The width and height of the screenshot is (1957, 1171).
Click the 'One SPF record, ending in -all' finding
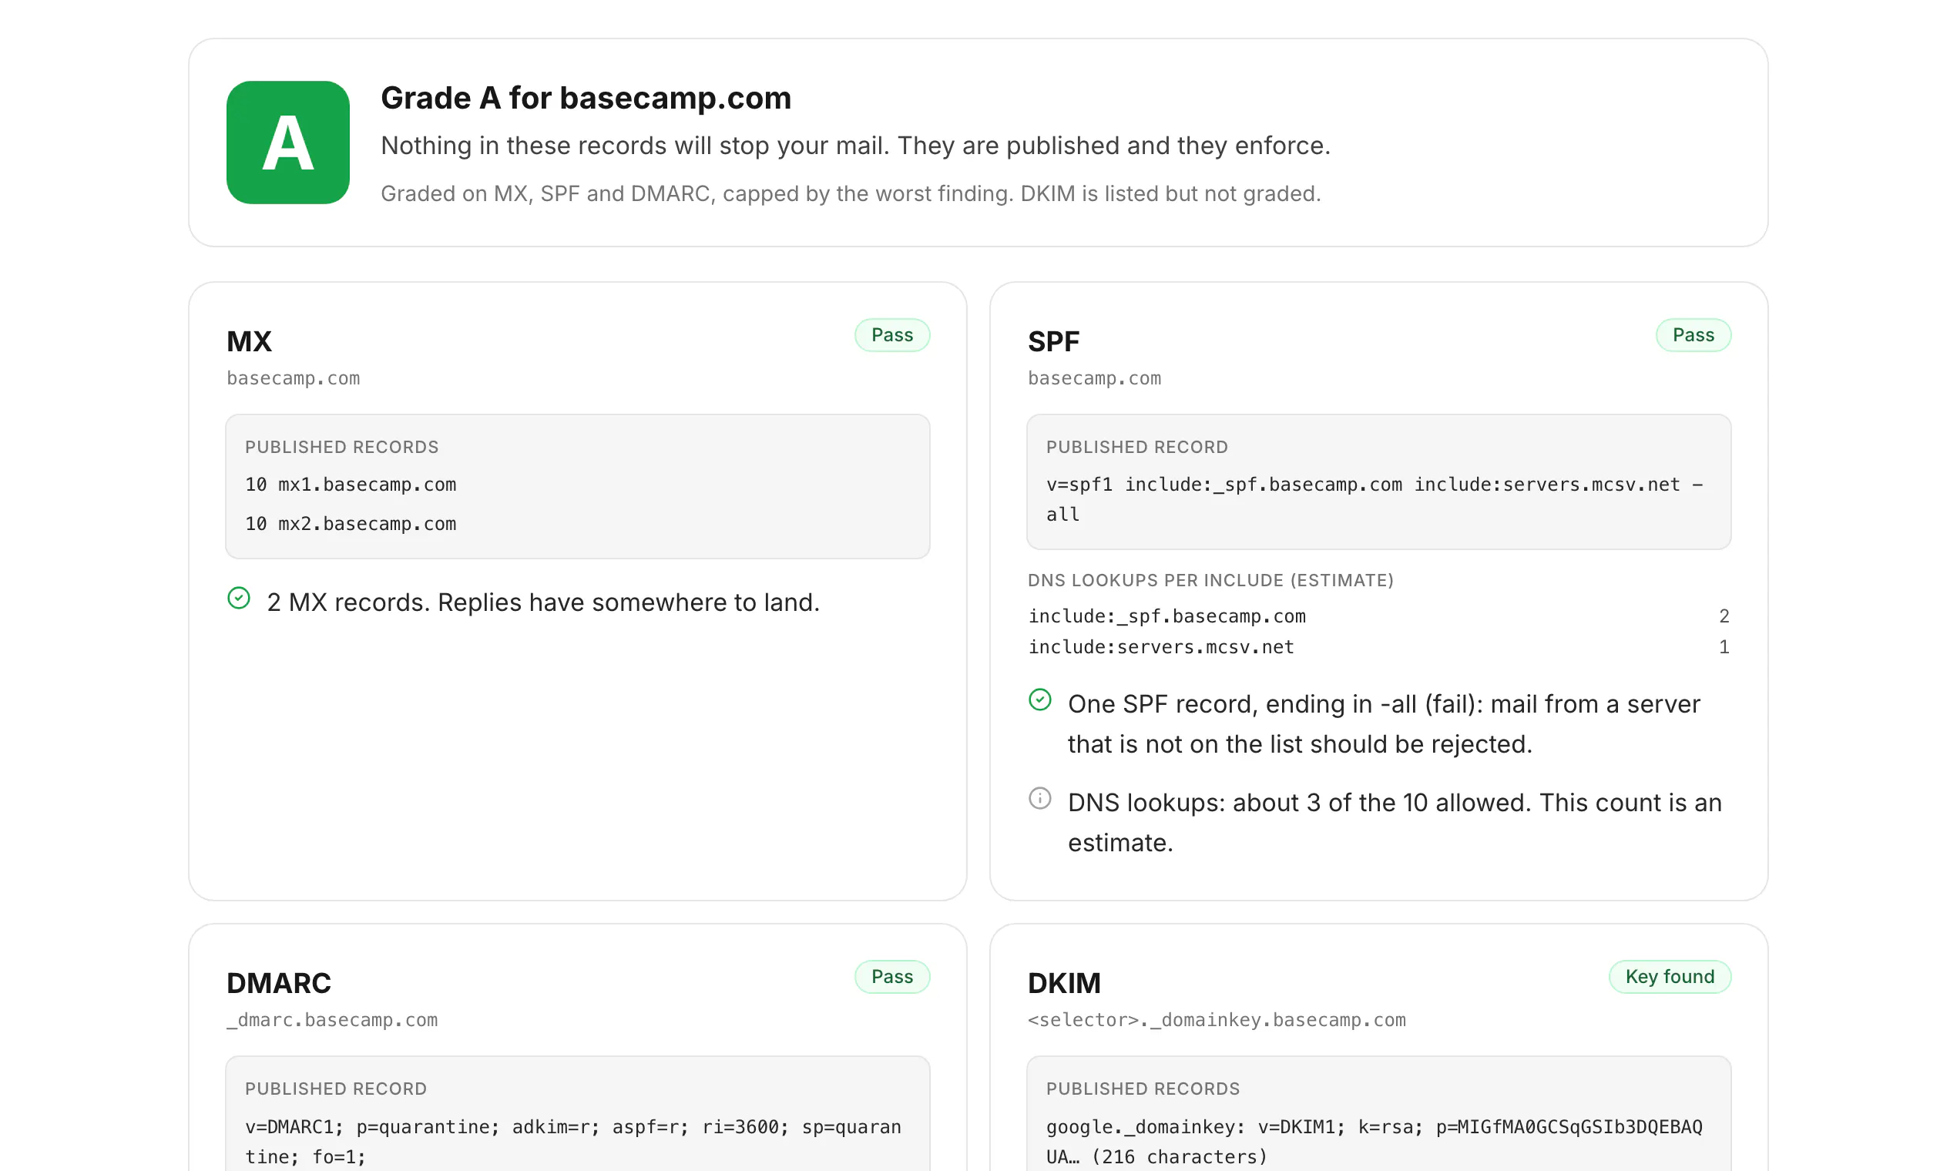(x=1383, y=724)
